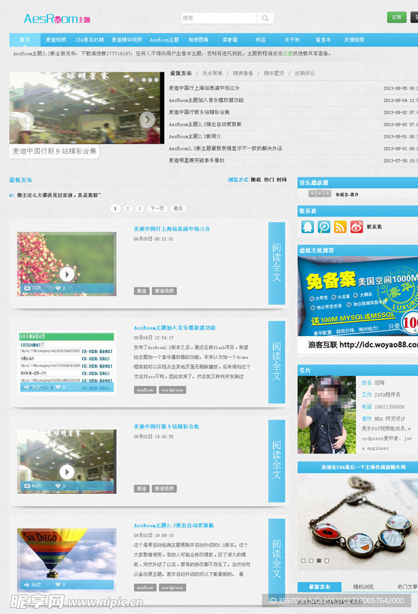Switch to 精华置顶 tab
Image resolution: width=418 pixels, height=614 pixels.
tap(274, 74)
